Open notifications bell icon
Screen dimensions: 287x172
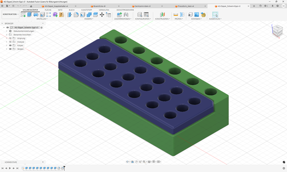(x=272, y=6)
